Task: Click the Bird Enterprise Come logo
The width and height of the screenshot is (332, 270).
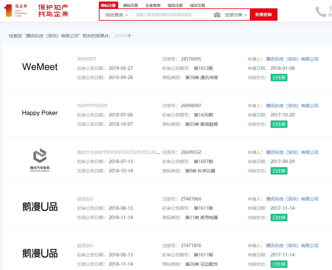Action: click(x=16, y=11)
